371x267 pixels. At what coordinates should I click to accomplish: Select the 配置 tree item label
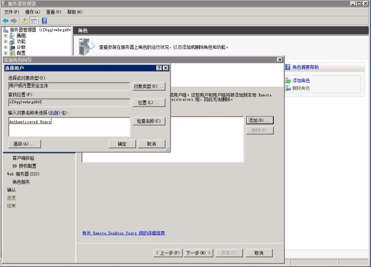[x=21, y=53]
